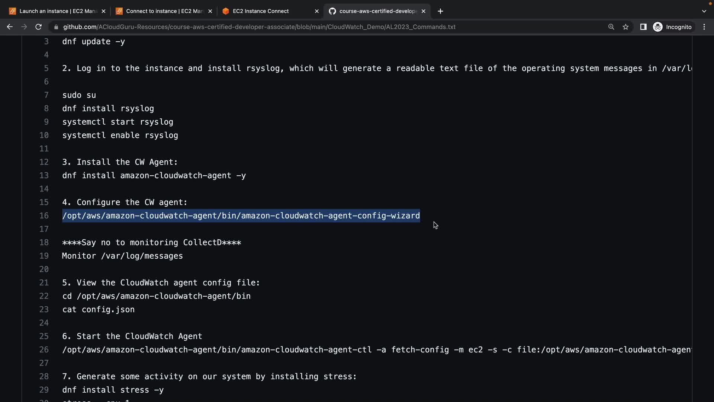
Task: Close the Connect to instance tab
Action: (210, 11)
